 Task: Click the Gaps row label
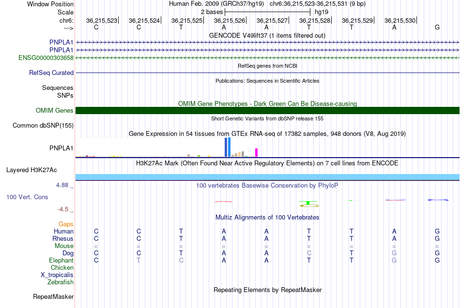[66, 224]
